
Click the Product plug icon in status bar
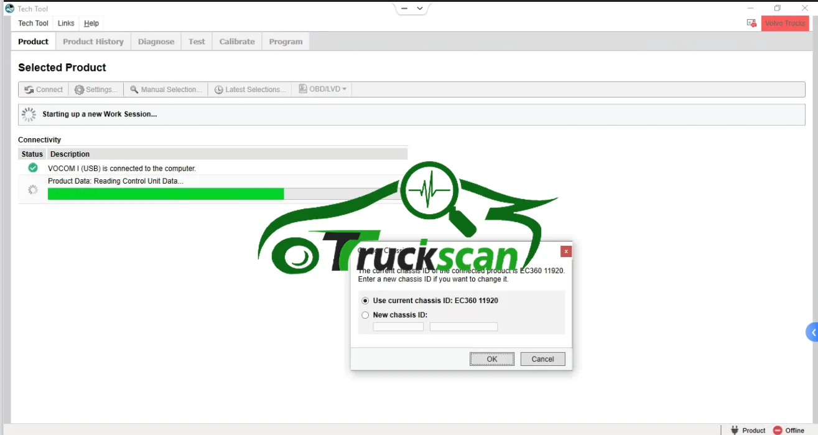tap(735, 430)
